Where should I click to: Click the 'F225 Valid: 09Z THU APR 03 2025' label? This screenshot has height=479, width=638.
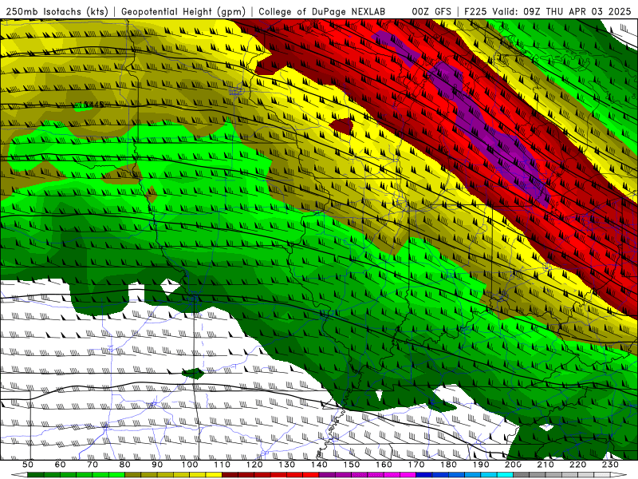(547, 12)
